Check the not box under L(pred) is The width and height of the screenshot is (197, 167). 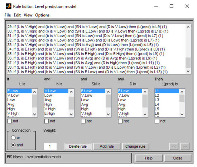click(157, 121)
